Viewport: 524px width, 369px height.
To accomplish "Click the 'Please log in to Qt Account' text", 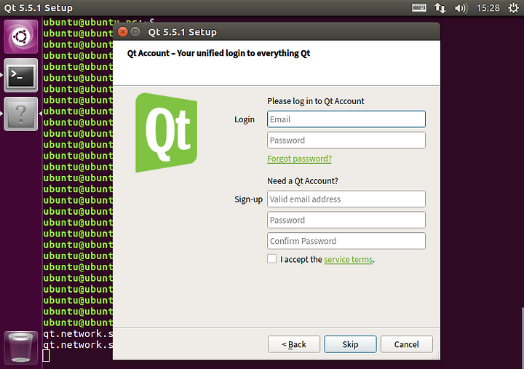I will pos(315,101).
